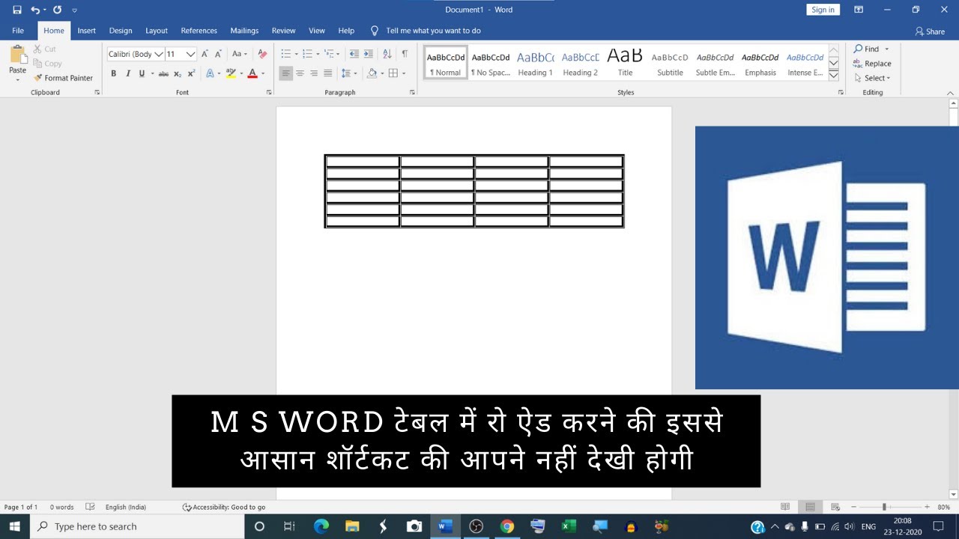
Task: Toggle Show/Hide paragraph marks
Action: 405,54
